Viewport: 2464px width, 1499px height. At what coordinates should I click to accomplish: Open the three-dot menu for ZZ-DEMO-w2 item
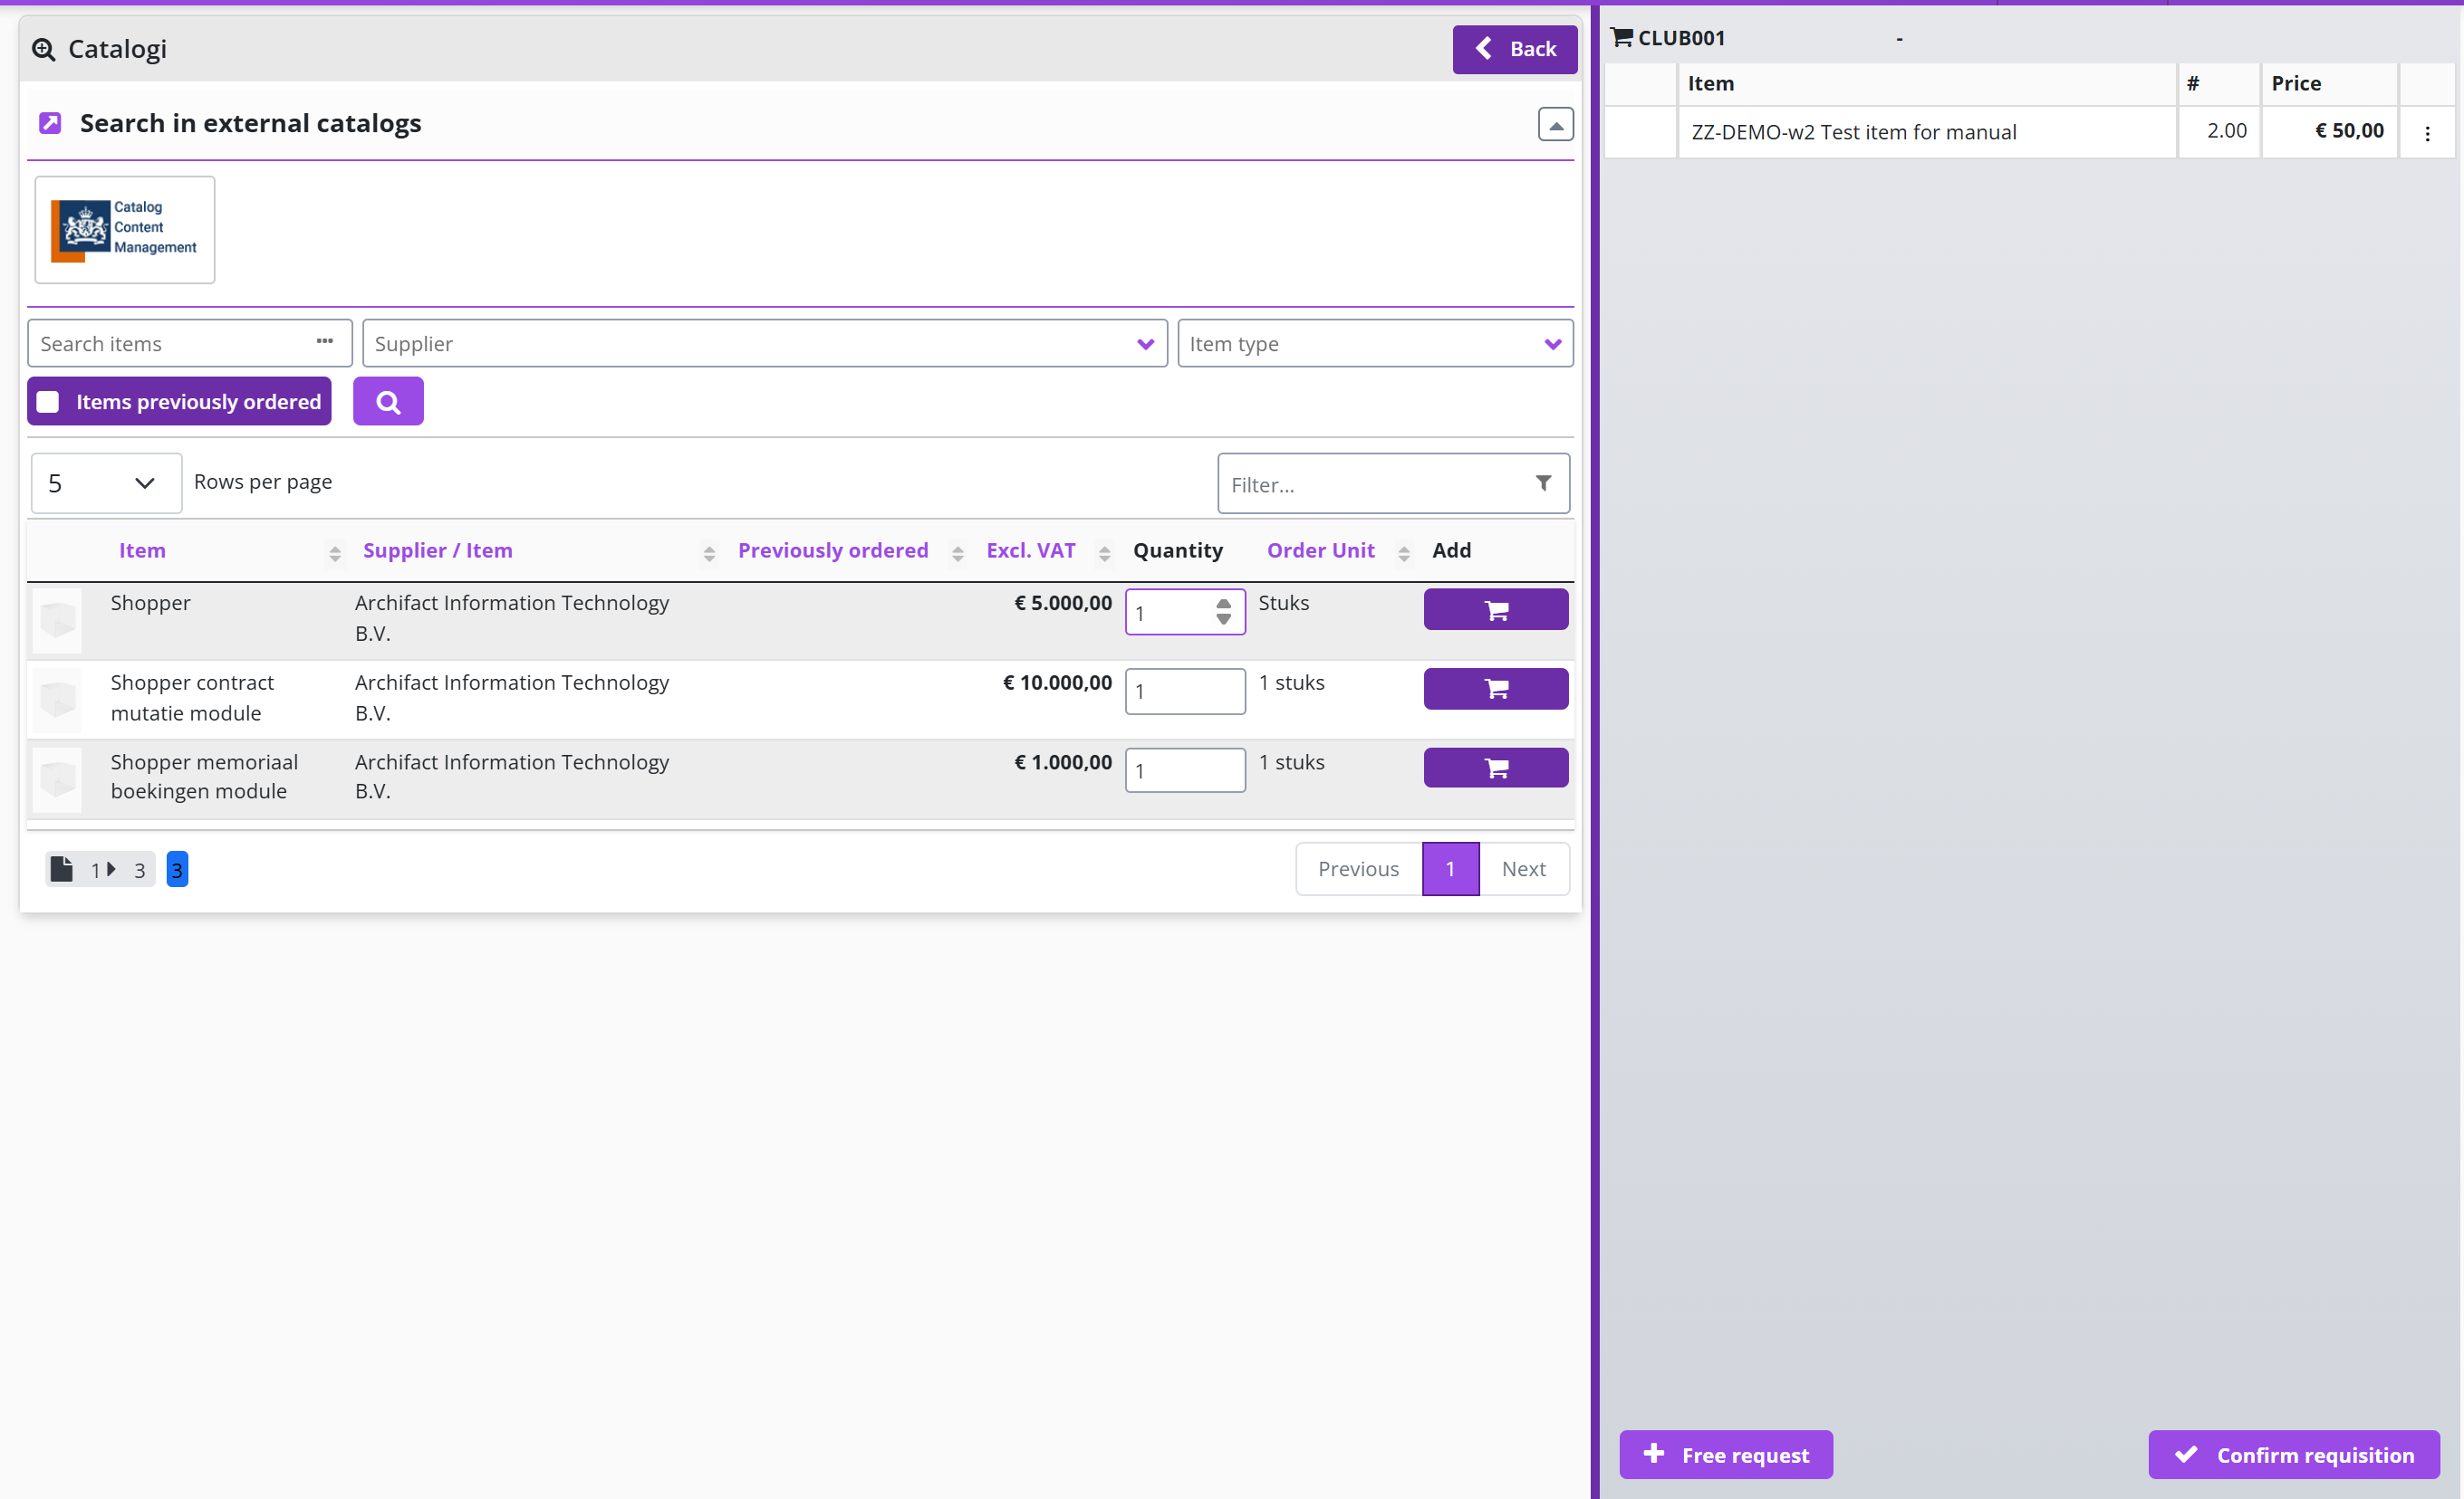coord(2427,133)
